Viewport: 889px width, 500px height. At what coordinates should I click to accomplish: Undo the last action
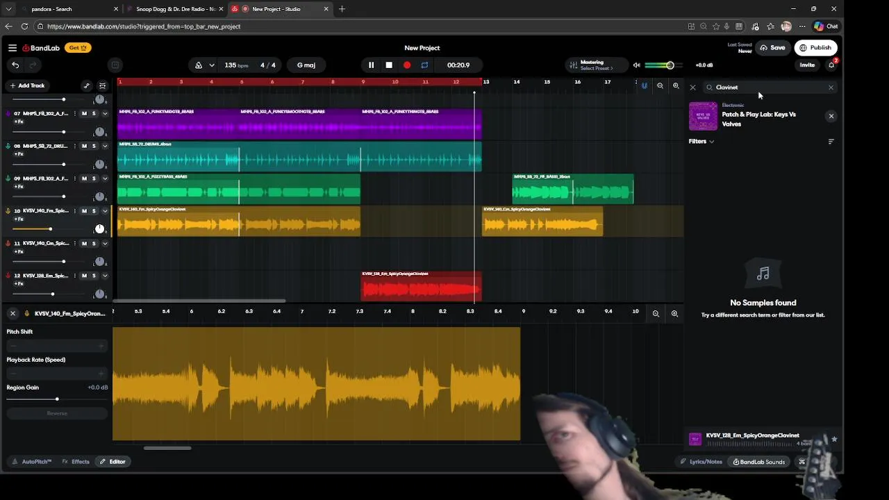coord(15,65)
